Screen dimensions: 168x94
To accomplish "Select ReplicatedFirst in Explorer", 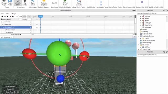I will tap(147, 34).
